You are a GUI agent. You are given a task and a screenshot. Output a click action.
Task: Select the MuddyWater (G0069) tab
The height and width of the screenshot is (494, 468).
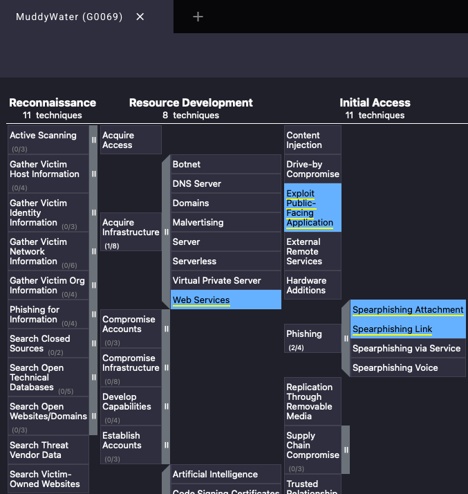coord(69,17)
